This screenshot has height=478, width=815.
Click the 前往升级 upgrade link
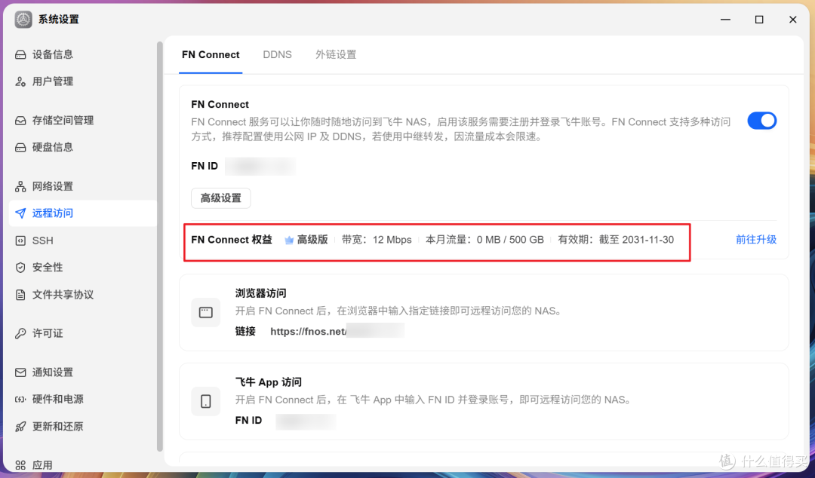coord(755,240)
